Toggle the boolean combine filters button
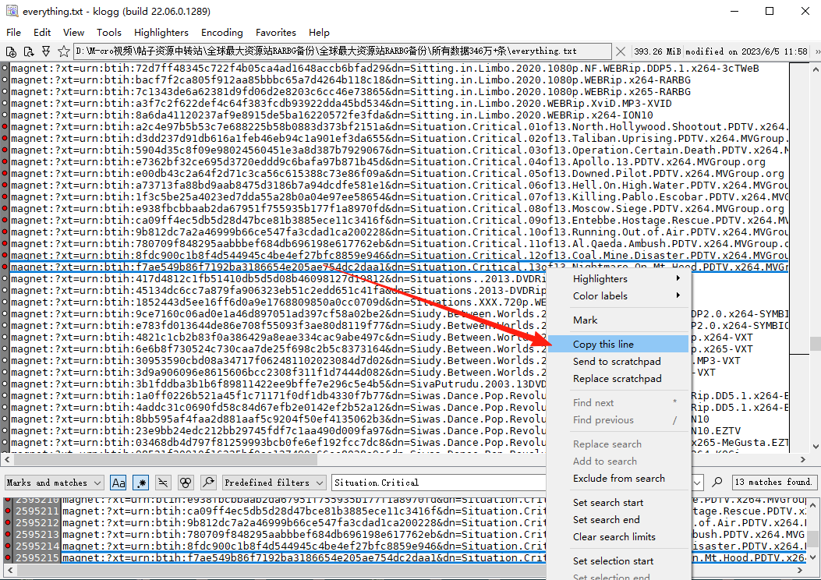 click(186, 483)
